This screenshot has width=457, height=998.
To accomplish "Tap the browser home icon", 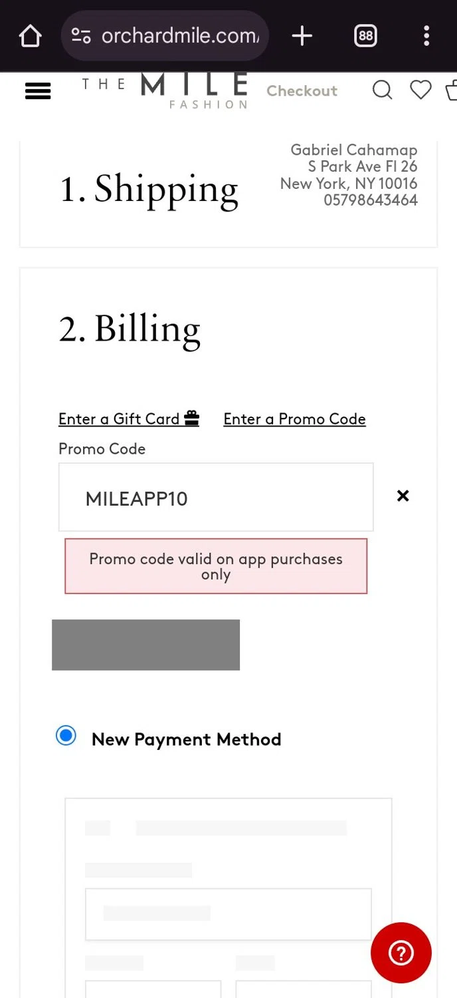I will [x=31, y=36].
